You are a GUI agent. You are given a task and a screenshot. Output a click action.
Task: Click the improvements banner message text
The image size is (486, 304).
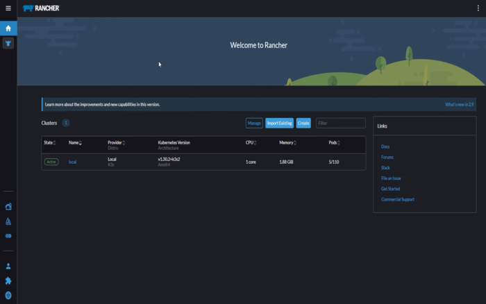102,104
